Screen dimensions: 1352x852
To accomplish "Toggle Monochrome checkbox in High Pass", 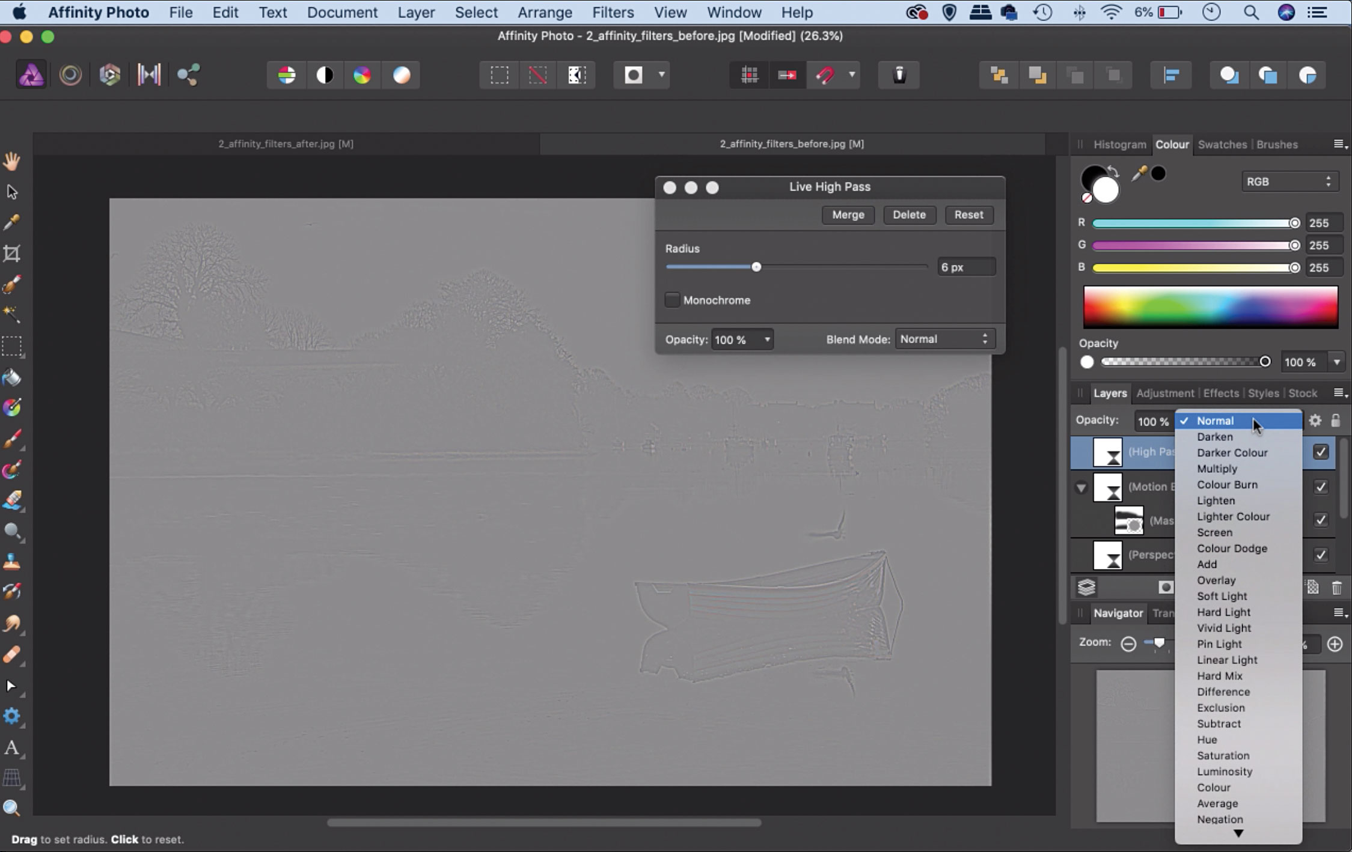I will pyautogui.click(x=671, y=299).
